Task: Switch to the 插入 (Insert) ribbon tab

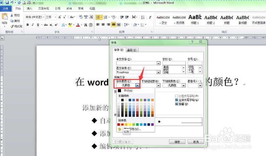Action: (29, 9)
